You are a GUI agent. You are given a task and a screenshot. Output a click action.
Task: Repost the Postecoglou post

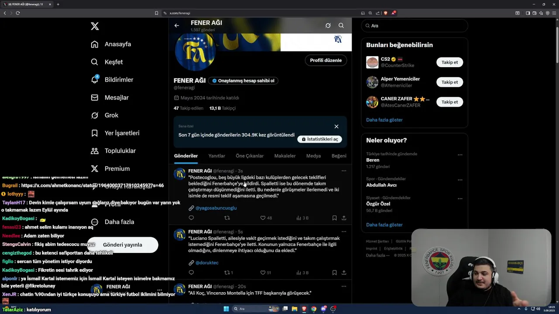tap(227, 218)
